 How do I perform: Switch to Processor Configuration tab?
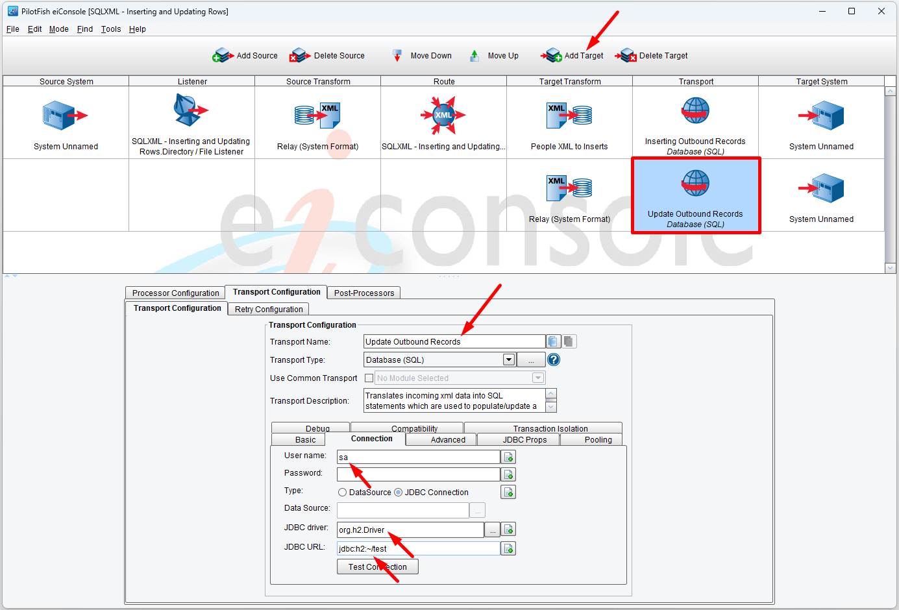pyautogui.click(x=175, y=293)
